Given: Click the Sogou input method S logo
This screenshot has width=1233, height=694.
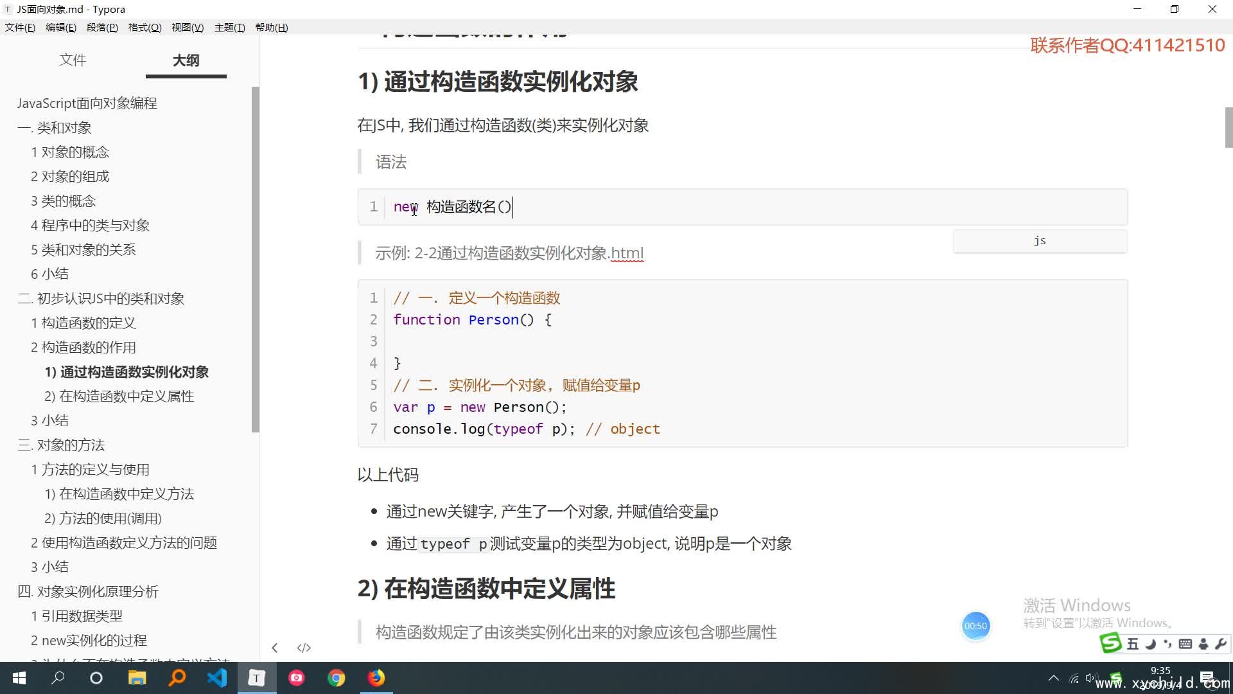Looking at the screenshot, I should pyautogui.click(x=1110, y=643).
